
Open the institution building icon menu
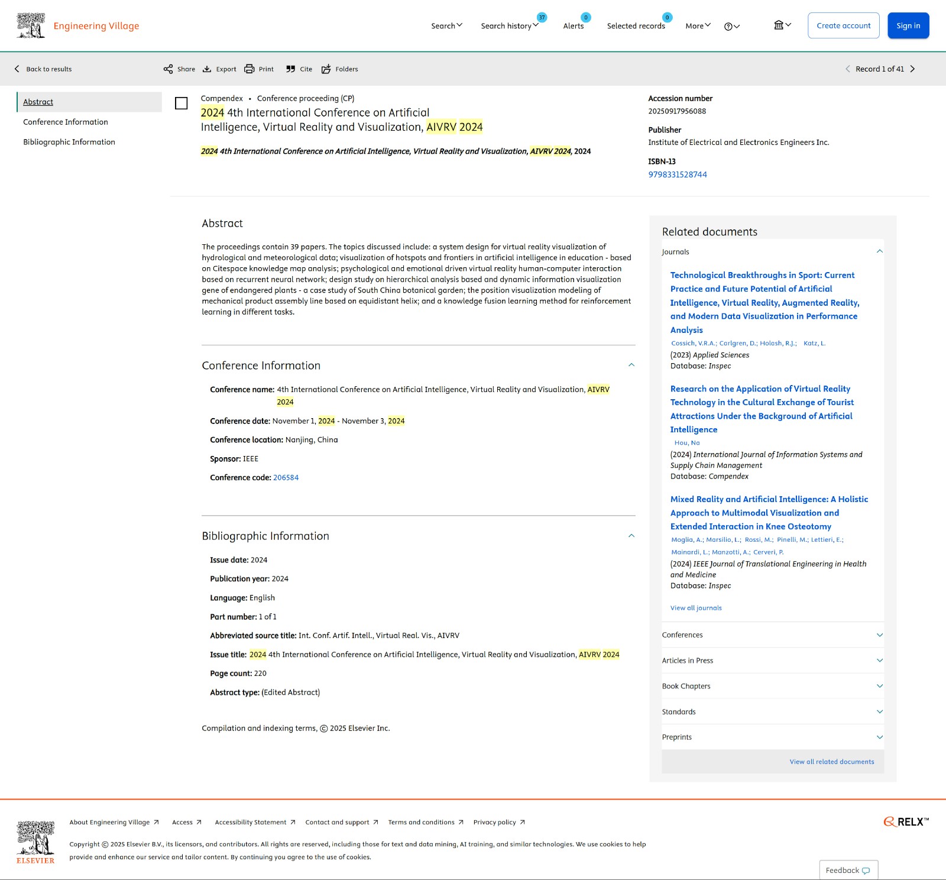[782, 25]
